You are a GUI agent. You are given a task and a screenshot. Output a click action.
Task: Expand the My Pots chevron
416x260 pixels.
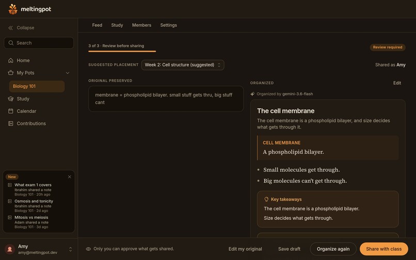(x=68, y=73)
